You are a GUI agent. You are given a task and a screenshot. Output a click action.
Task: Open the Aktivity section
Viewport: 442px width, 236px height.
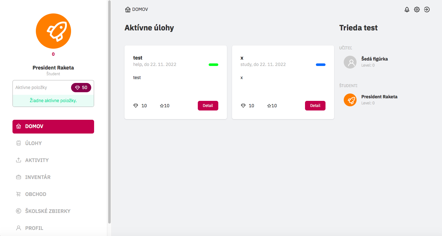pyautogui.click(x=37, y=160)
